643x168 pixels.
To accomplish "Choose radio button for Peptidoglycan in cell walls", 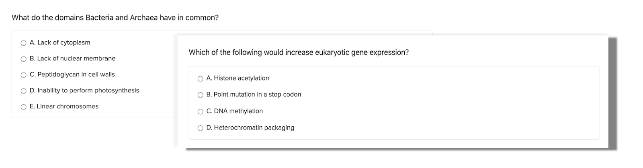I will pos(23,75).
